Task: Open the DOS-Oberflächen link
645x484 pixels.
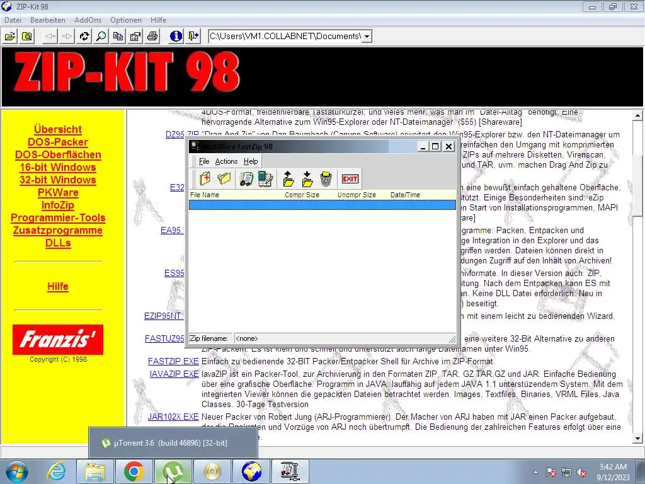Action: coord(58,155)
